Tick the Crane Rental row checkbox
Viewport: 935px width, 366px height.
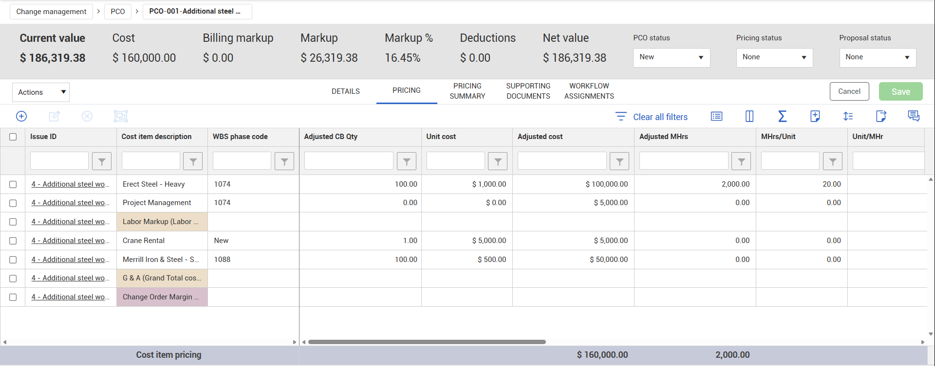[13, 241]
